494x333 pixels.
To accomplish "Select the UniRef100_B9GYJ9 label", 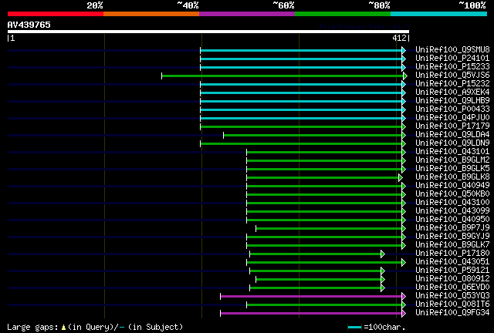I will tap(452, 237).
